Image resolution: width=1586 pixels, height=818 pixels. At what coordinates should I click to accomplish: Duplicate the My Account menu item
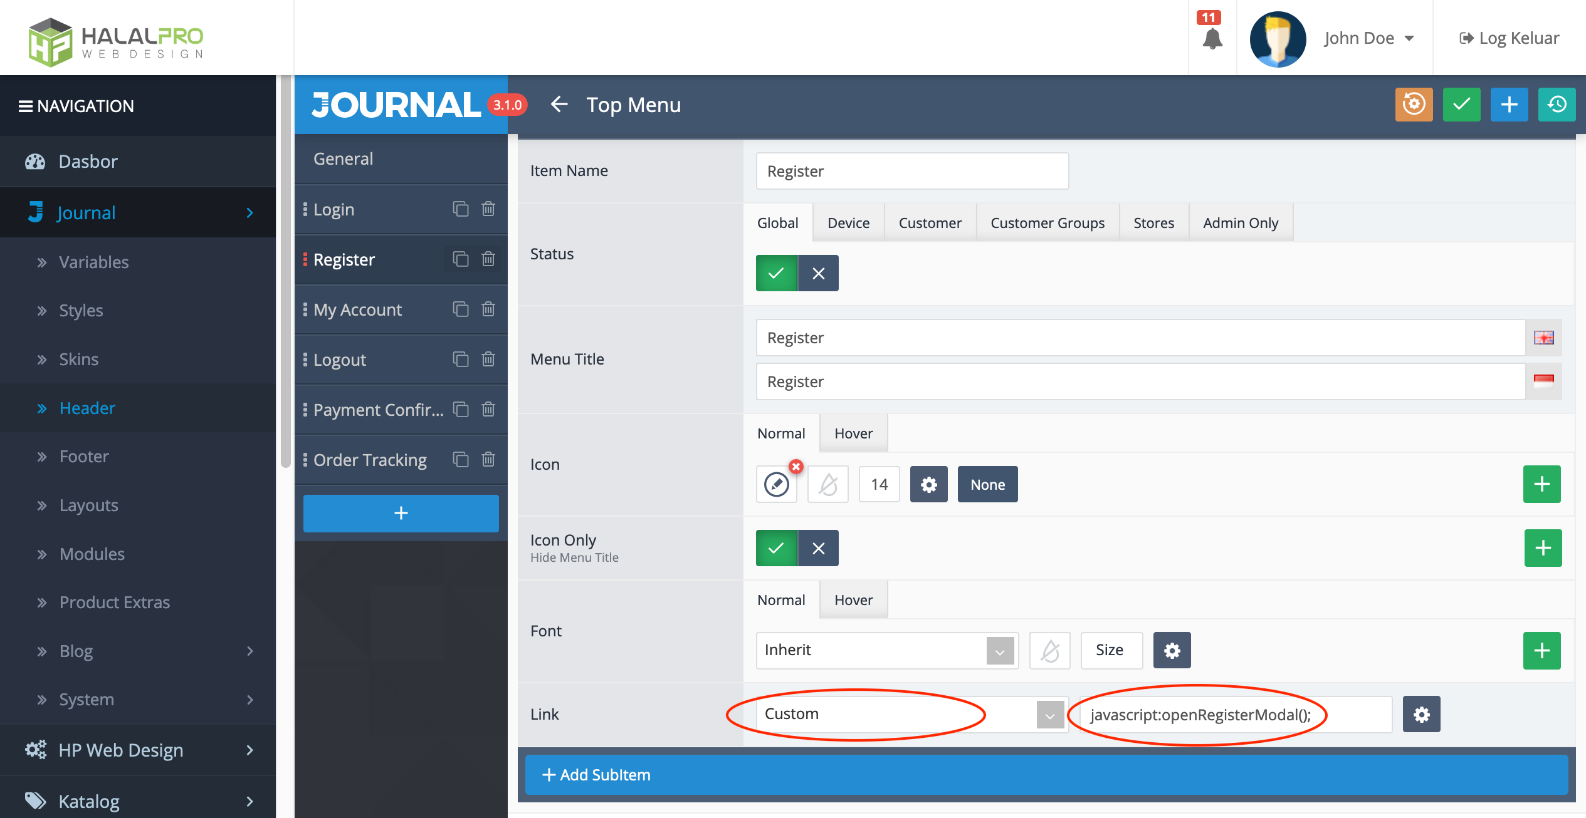(x=461, y=309)
